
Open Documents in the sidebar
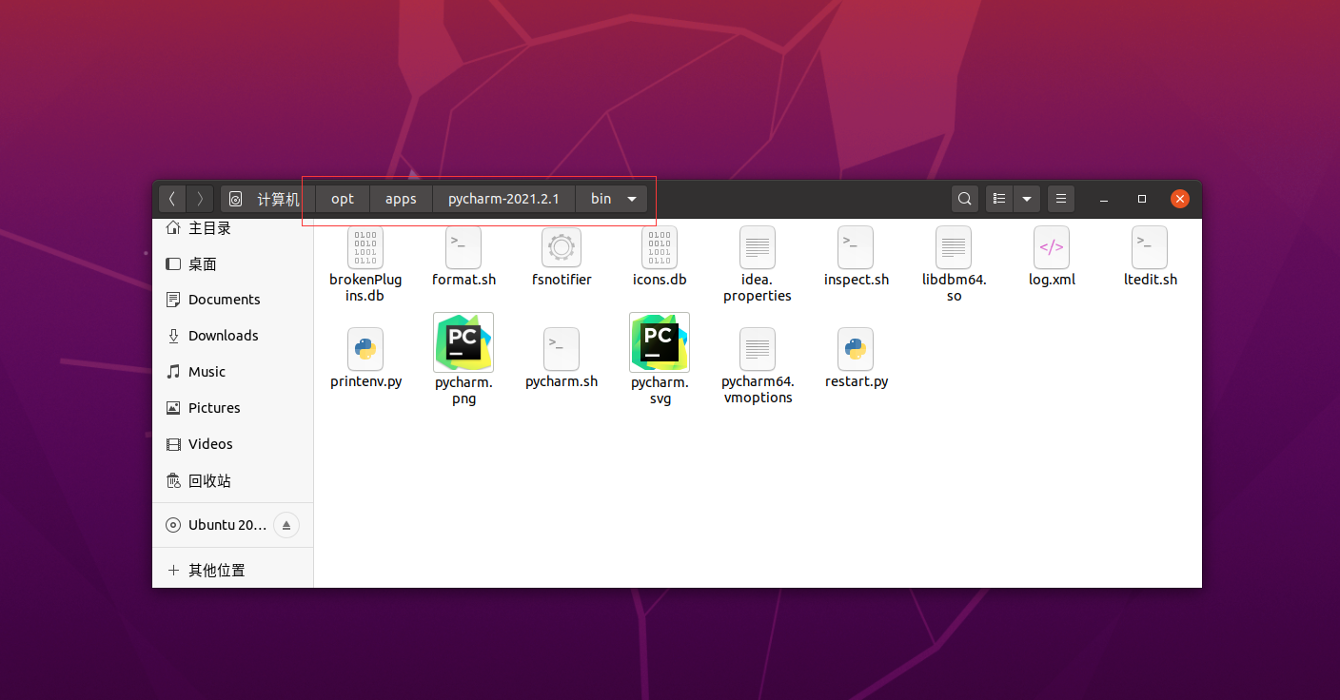(233, 300)
